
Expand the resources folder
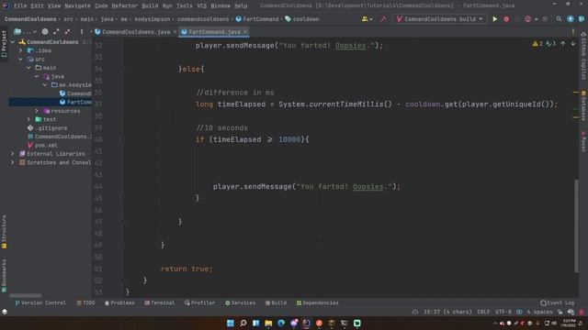click(x=37, y=111)
